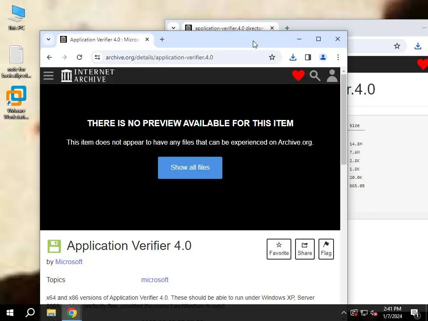The image size is (428, 321).
Task: Open the Internet Archive hamburger menu
Action: coord(48,76)
